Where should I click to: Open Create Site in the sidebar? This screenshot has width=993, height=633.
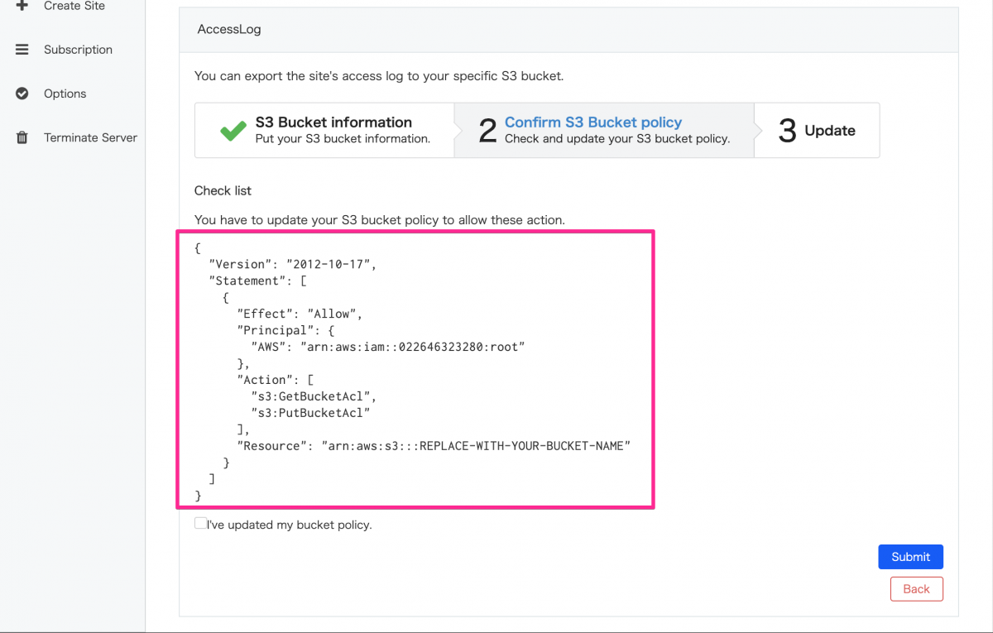tap(74, 6)
